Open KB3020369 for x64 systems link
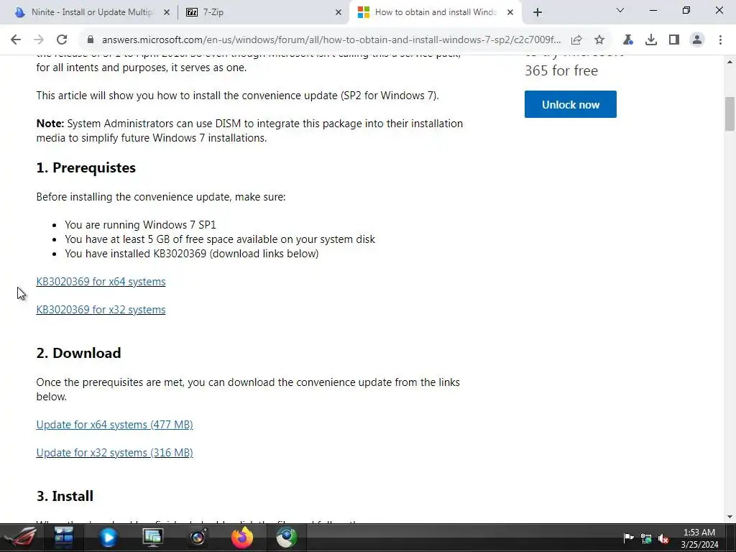The image size is (736, 552). click(101, 282)
